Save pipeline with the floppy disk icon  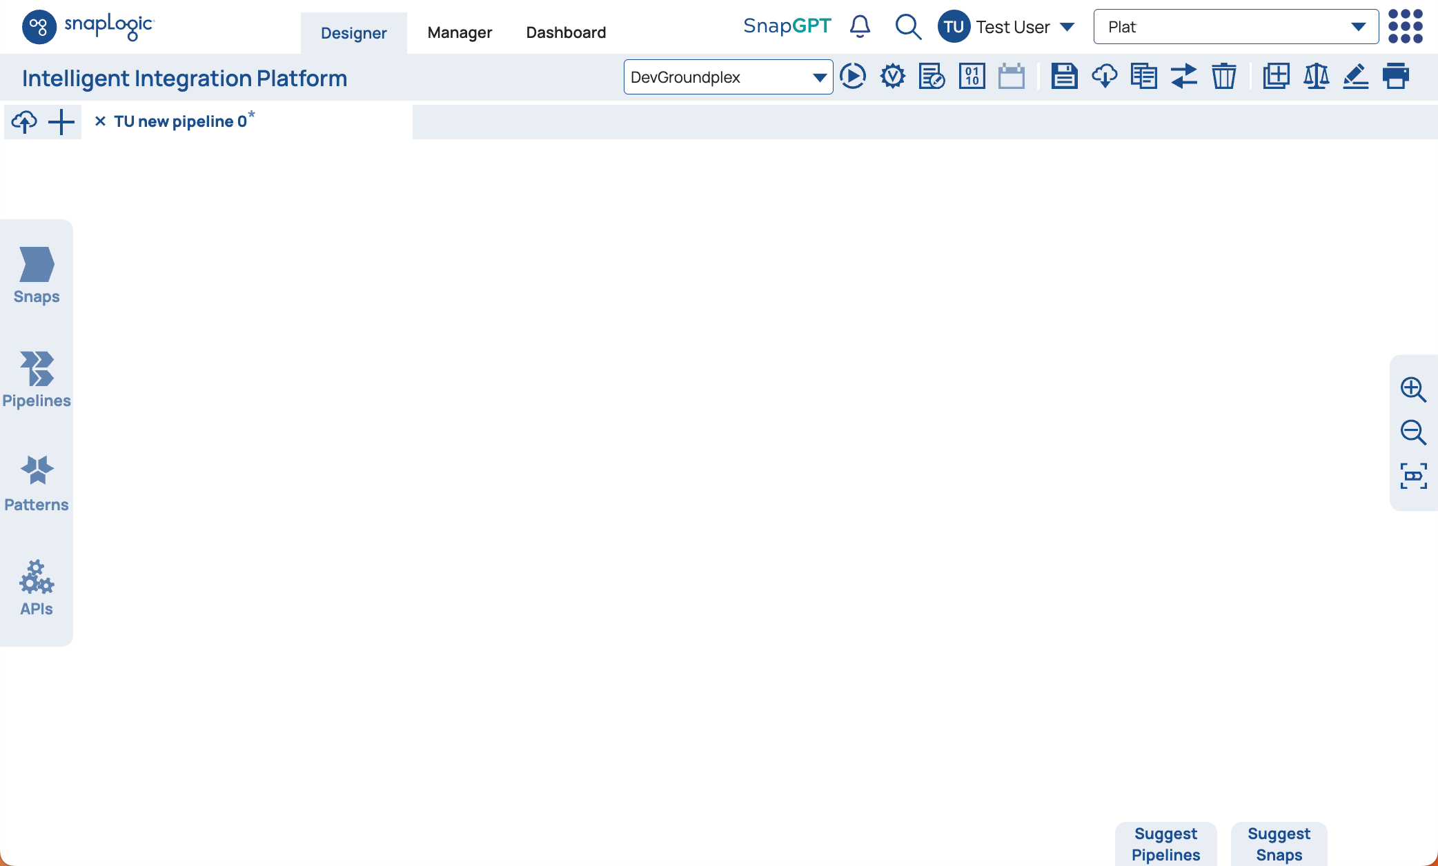click(x=1064, y=77)
